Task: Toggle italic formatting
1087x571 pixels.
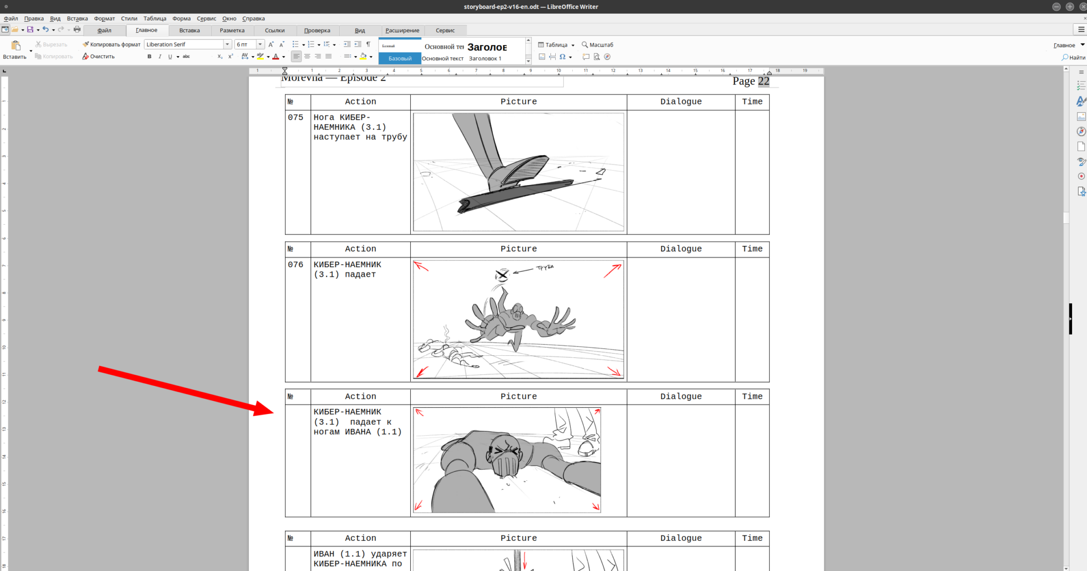Action: pos(160,56)
